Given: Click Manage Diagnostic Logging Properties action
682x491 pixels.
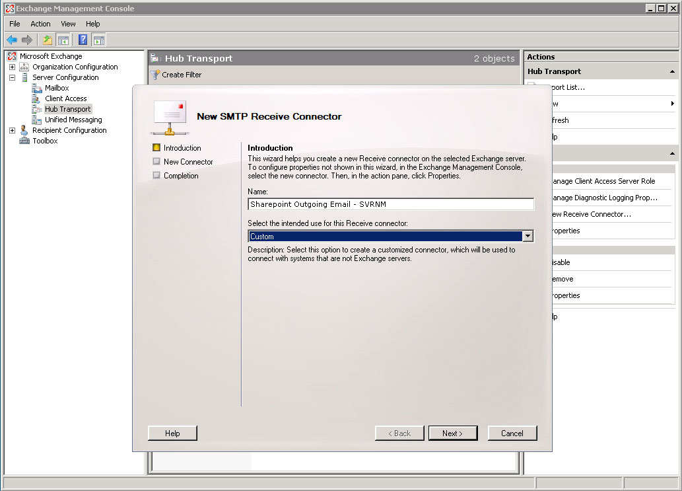Looking at the screenshot, I should (605, 198).
